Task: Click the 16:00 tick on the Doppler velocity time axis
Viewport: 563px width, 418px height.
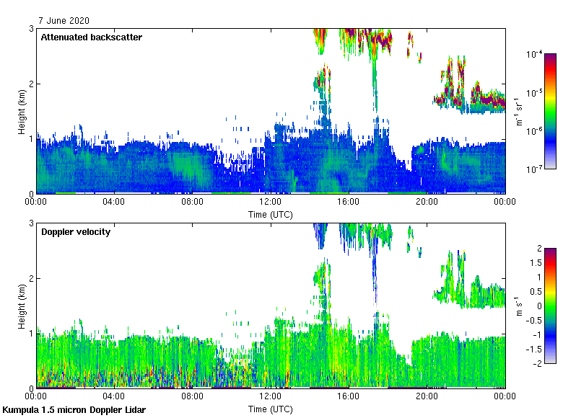Action: (349, 388)
